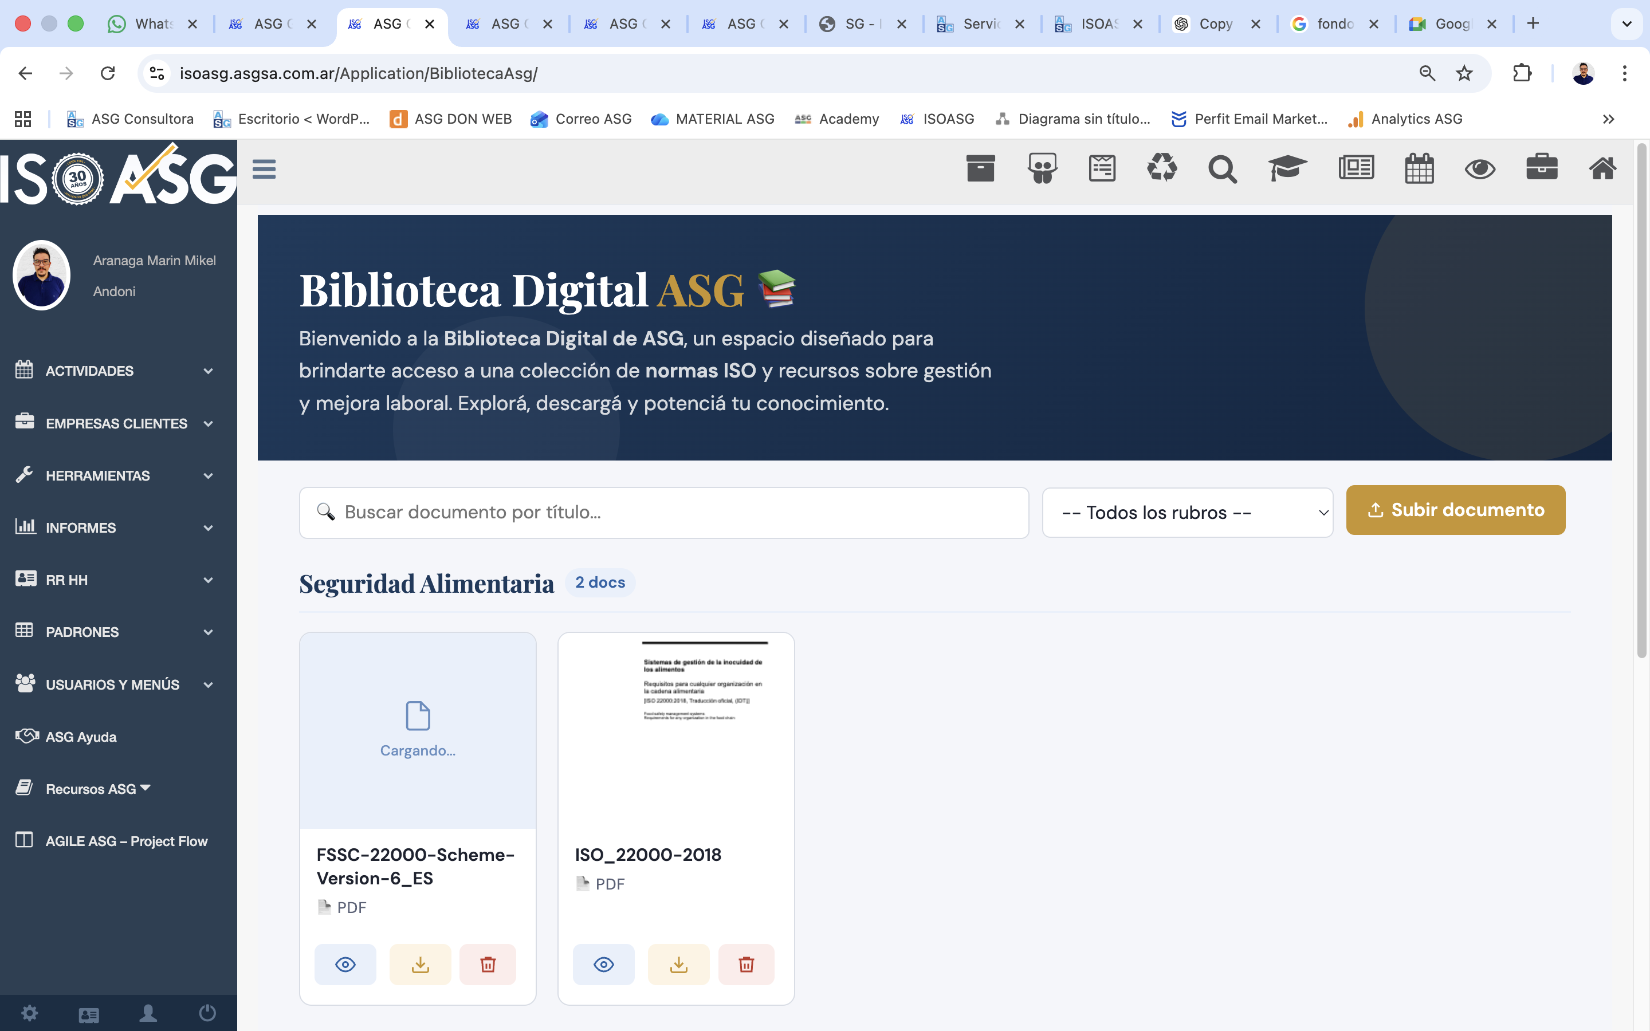Image resolution: width=1650 pixels, height=1031 pixels.
Task: View the ISO_22000-2018 document with eye button
Action: tap(603, 964)
